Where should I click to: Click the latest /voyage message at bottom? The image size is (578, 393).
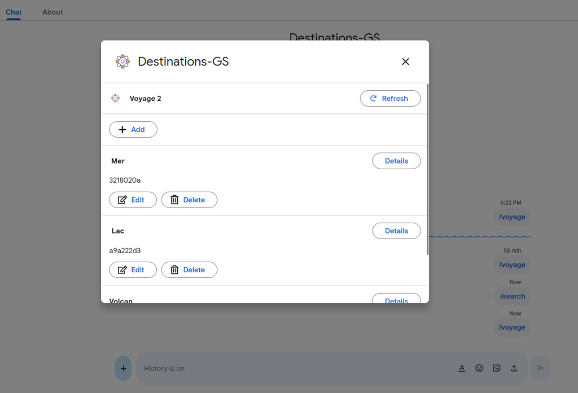point(512,327)
